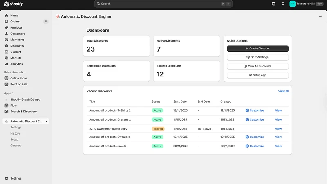Click the Orders count badge 6
327x184 pixels.
pyautogui.click(x=46, y=22)
